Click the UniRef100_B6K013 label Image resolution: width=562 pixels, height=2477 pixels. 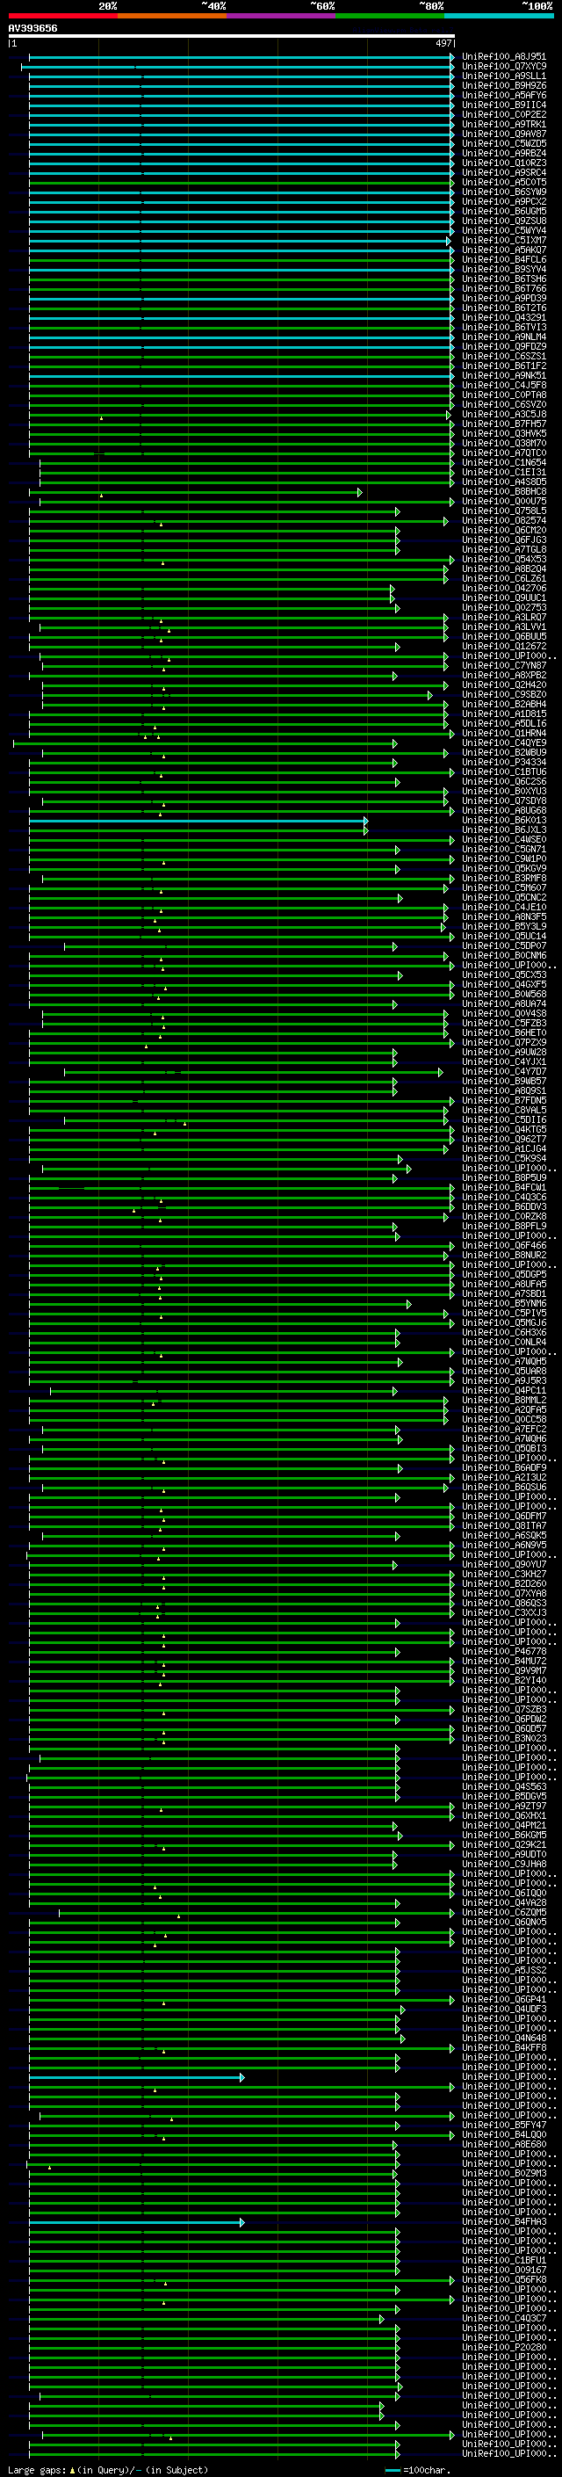click(503, 820)
